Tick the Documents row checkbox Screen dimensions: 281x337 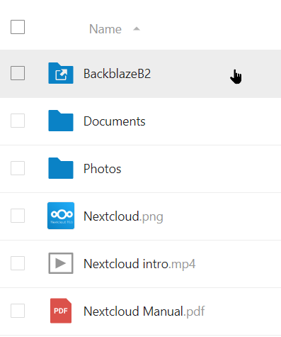pos(18,121)
